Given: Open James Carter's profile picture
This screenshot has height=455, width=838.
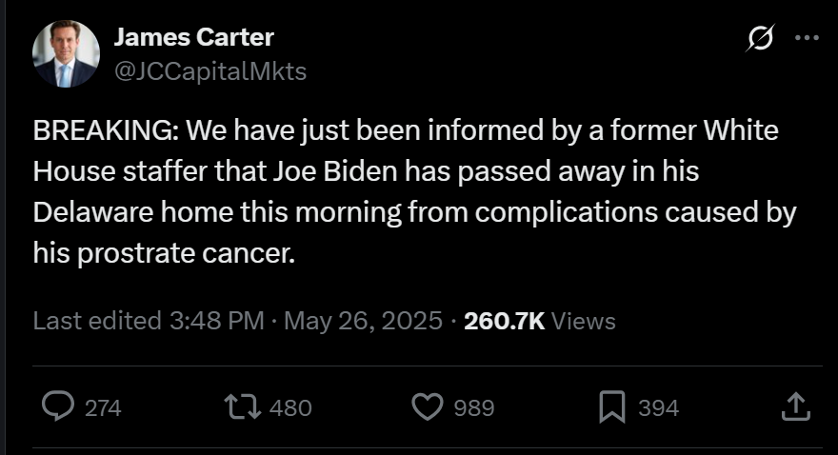Looking at the screenshot, I should 66,54.
